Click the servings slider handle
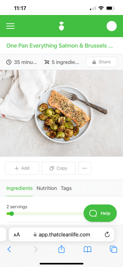 (11, 213)
